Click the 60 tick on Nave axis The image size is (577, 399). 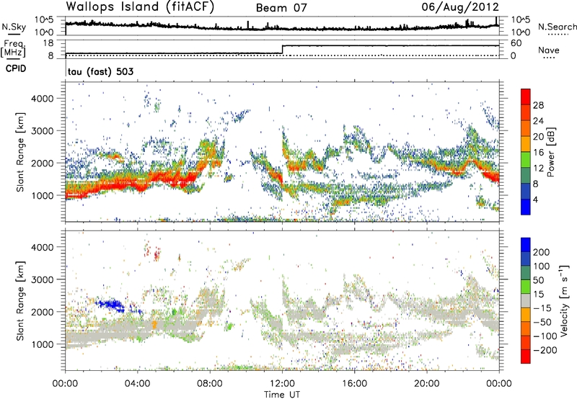point(516,43)
